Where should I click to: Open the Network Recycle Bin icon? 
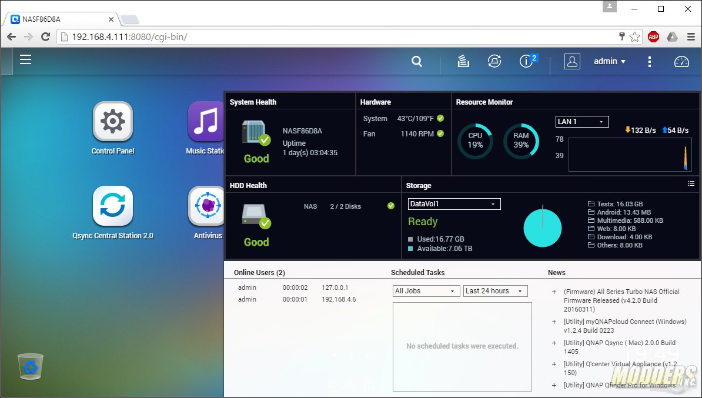coord(31,366)
